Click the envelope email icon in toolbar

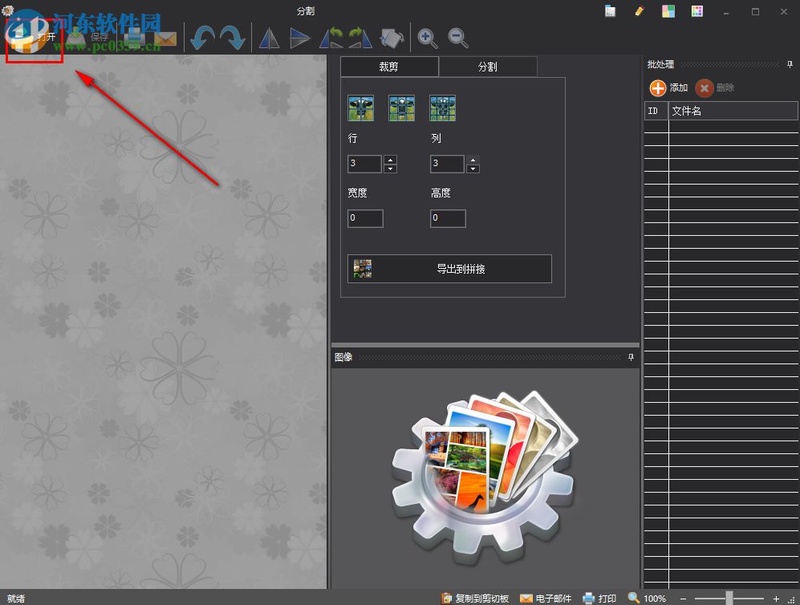click(x=165, y=38)
